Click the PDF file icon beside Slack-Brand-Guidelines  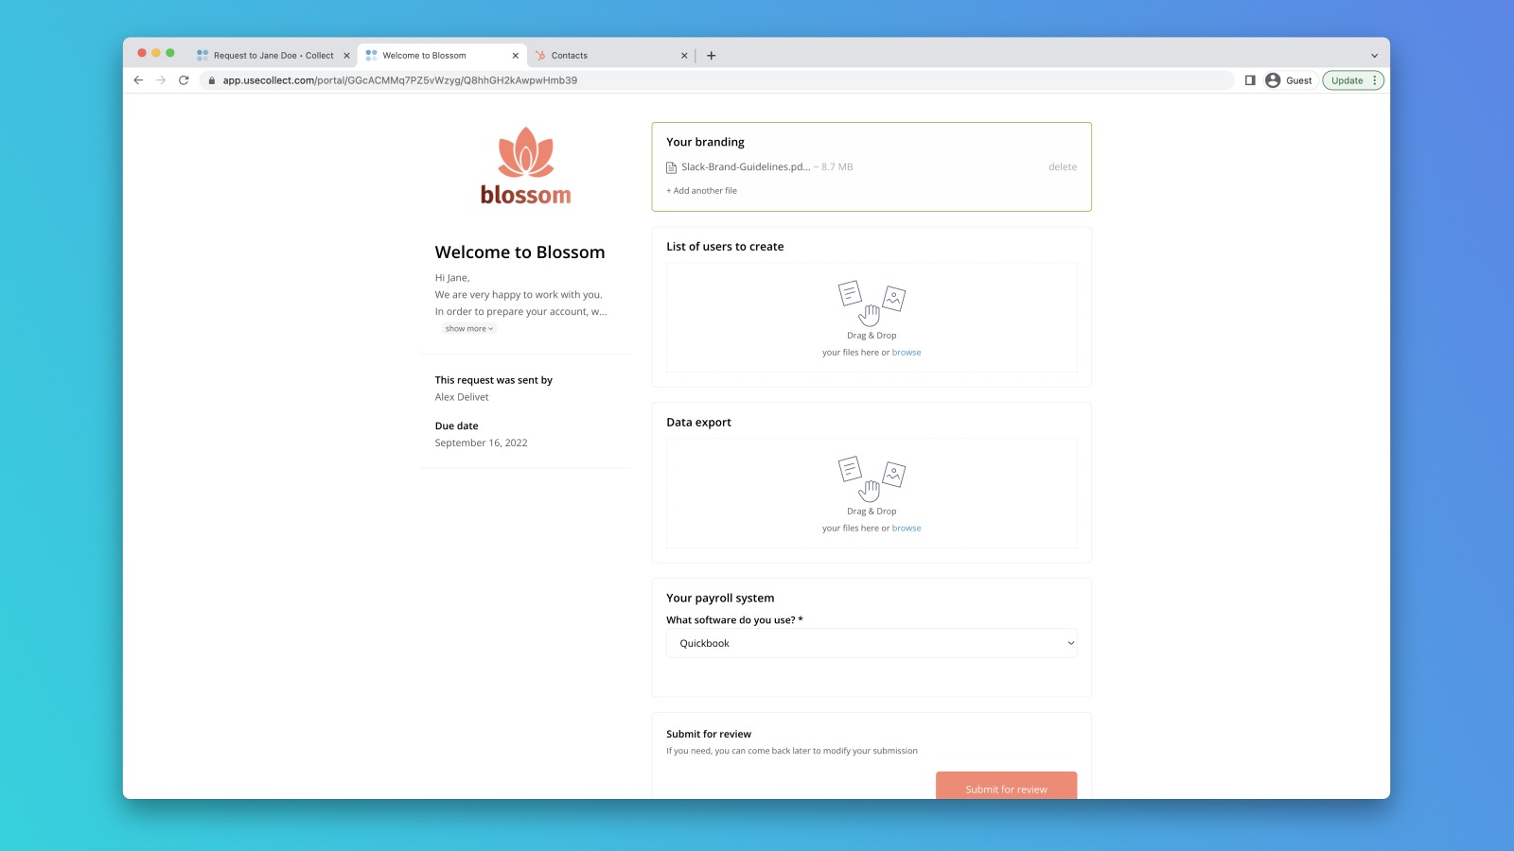point(673,166)
